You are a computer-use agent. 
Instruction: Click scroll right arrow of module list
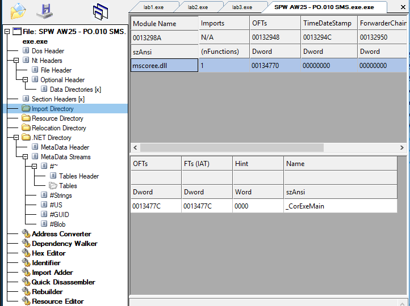[402, 148]
